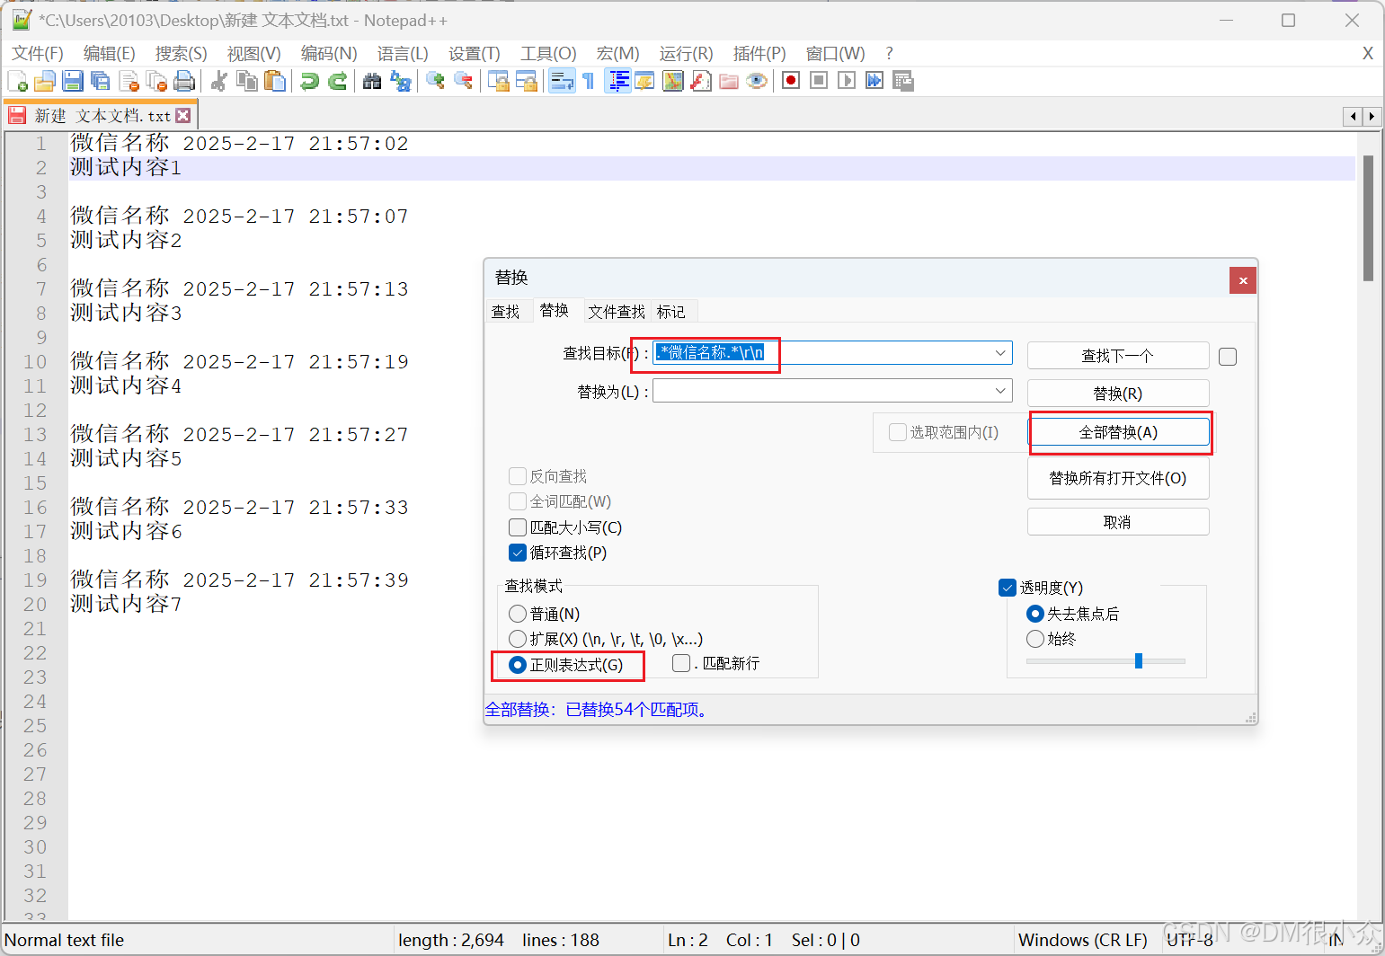
Task: Print the document using printer icon
Action: click(x=184, y=81)
